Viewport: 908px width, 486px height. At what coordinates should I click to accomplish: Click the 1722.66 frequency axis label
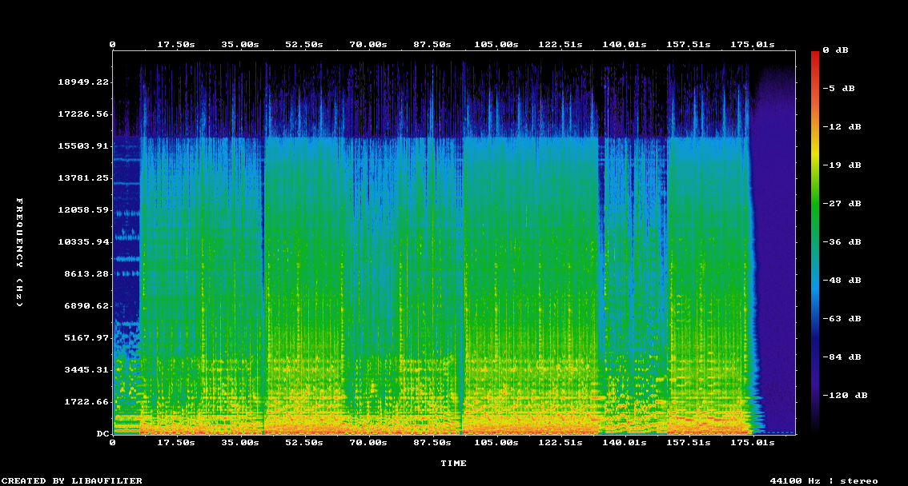point(86,402)
